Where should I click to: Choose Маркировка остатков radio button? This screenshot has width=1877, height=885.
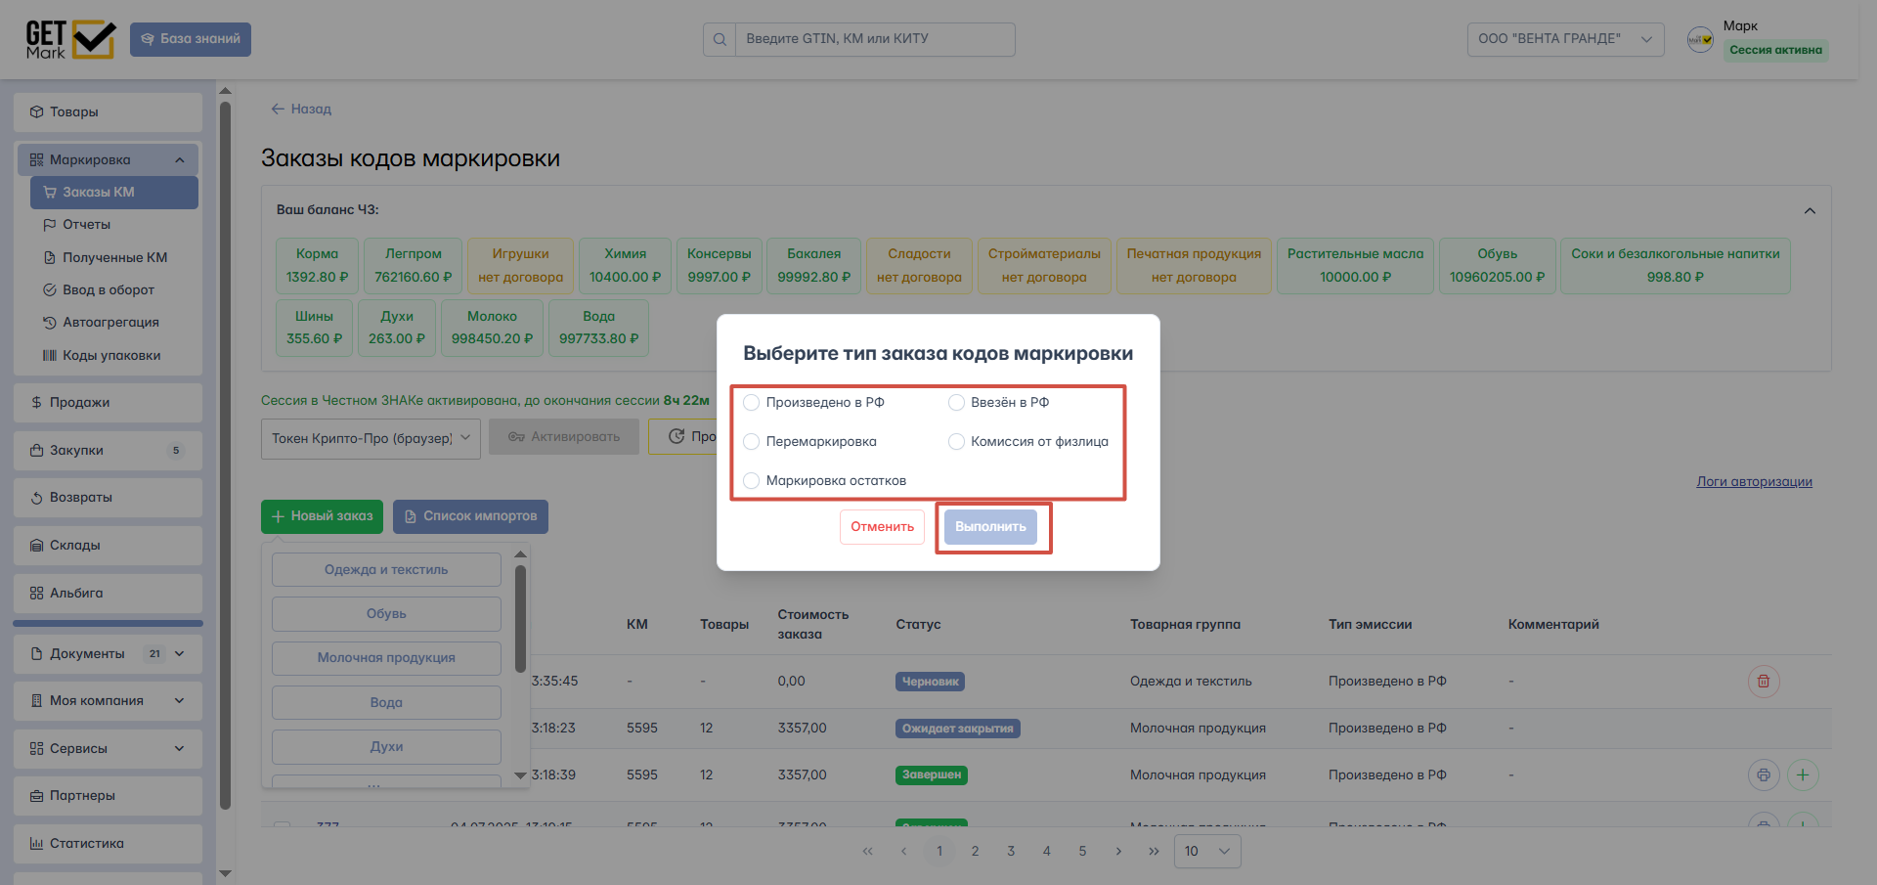tap(752, 481)
